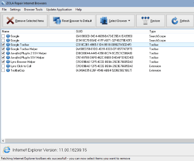
Task: Click info icon beside Lync Click to Call
Action: (8, 66)
